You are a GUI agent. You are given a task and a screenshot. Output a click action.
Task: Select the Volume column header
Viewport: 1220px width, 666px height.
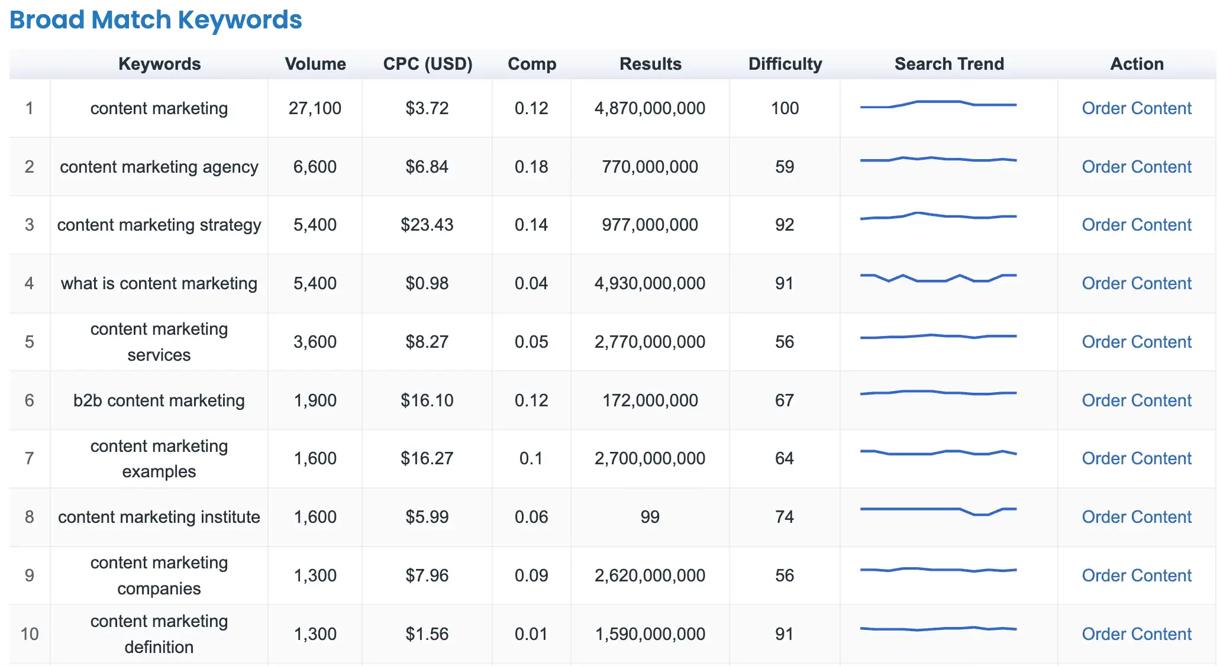pyautogui.click(x=315, y=64)
